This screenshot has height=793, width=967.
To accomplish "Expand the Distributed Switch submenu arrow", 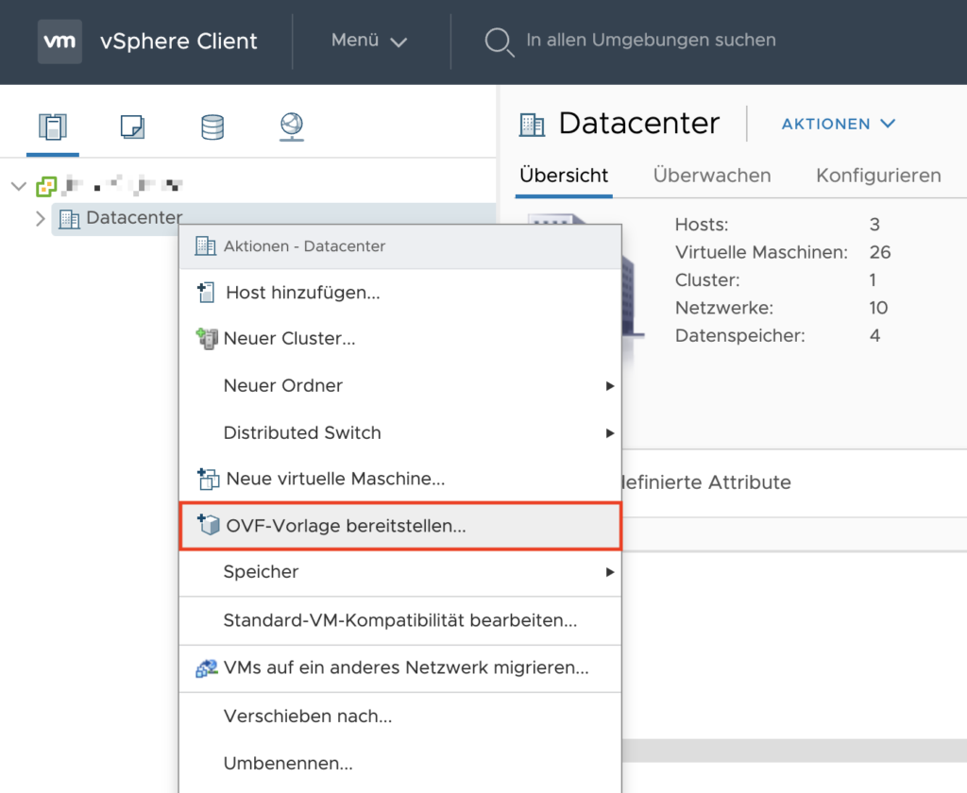I will pos(610,433).
